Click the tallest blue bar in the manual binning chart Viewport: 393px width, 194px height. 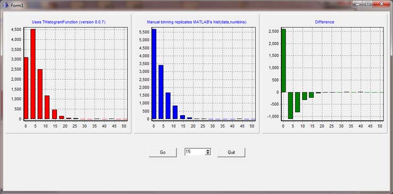(154, 74)
